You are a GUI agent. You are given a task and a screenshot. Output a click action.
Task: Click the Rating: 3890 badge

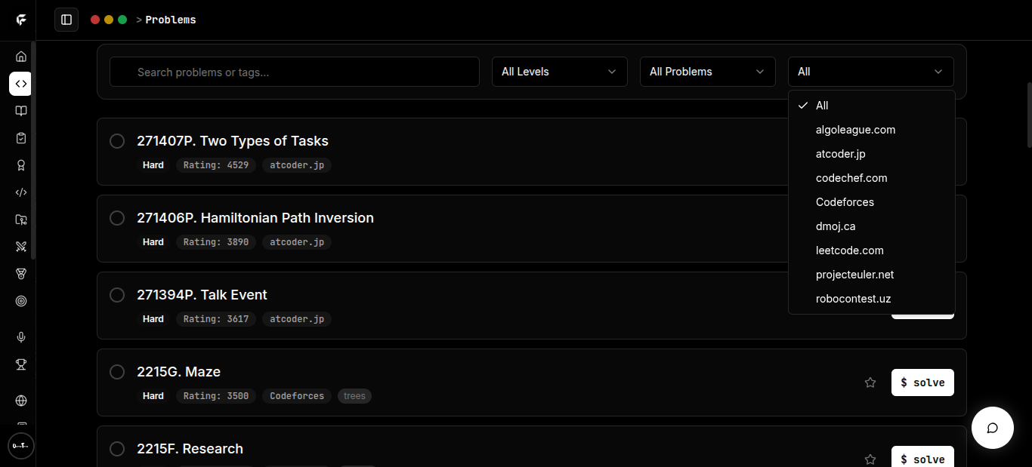tap(216, 242)
